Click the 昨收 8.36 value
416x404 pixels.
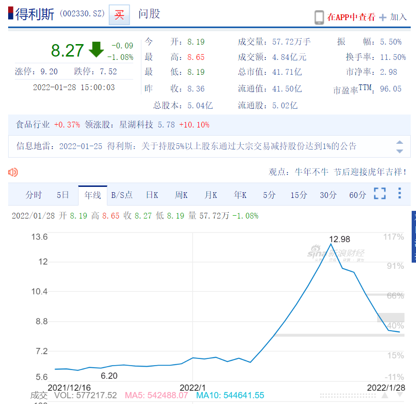[x=196, y=89]
